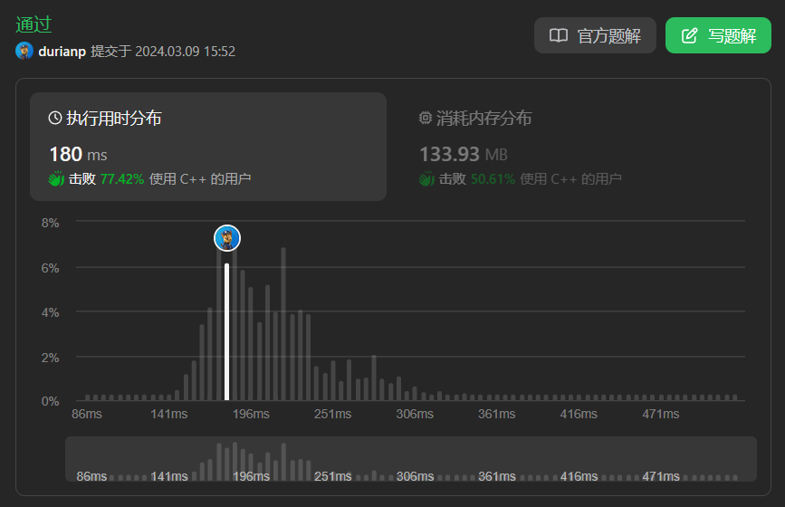Click the pencil edit icon in 写题解
The image size is (785, 507).
click(689, 35)
